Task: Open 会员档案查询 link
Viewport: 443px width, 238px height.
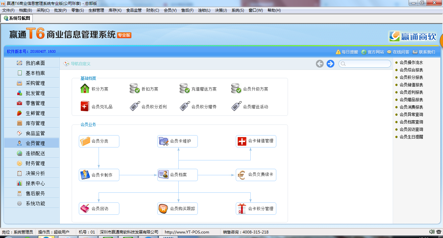Action: coord(411,122)
